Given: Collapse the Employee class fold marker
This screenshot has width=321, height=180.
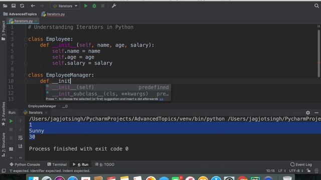Looking at the screenshot, I should (x=26, y=39).
